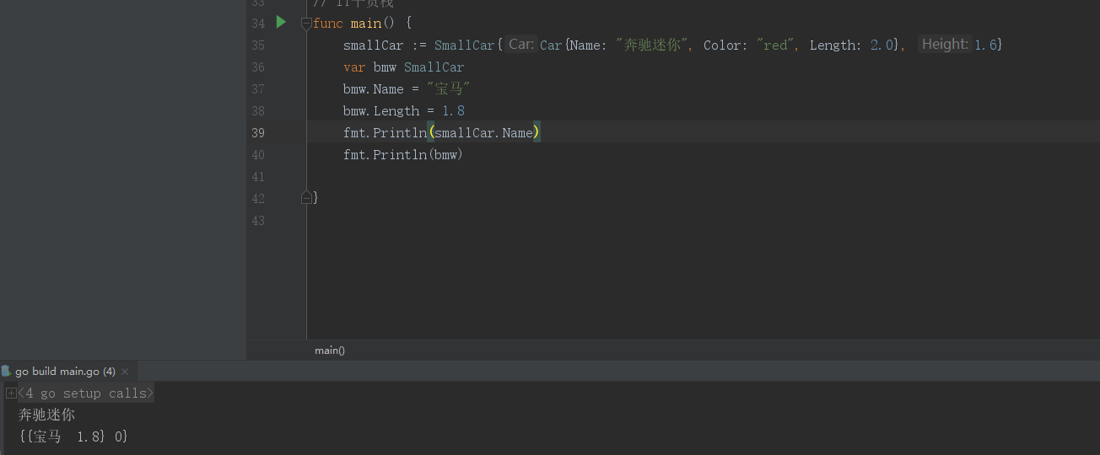Image resolution: width=1100 pixels, height=455 pixels.
Task: Run main function using gutter arrow
Action: click(x=281, y=23)
